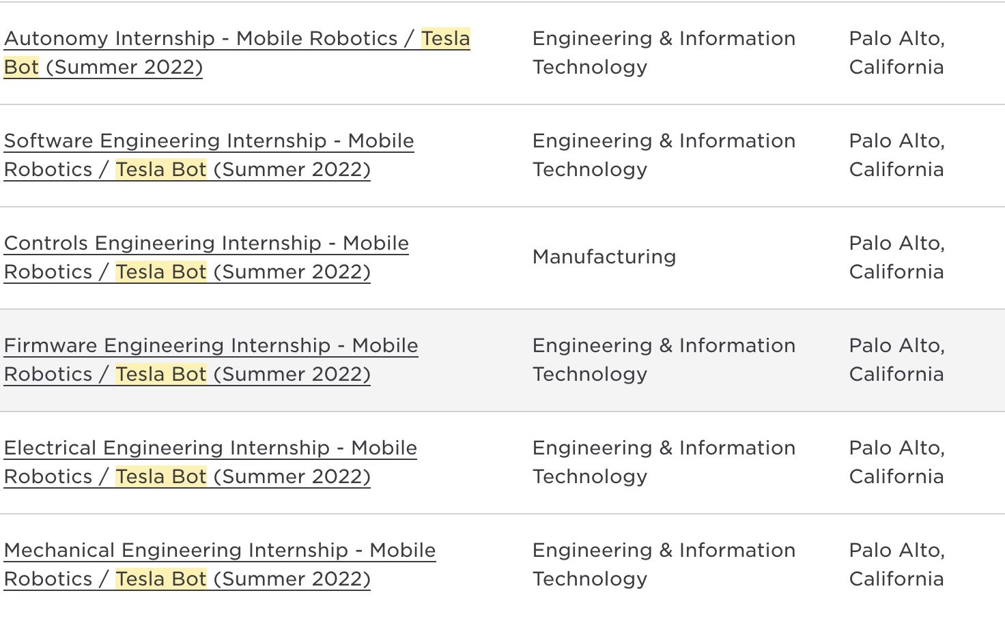Screen dimensions: 1005x621
Task: Open Mechanical Engineering Internship job link
Action: 220,564
